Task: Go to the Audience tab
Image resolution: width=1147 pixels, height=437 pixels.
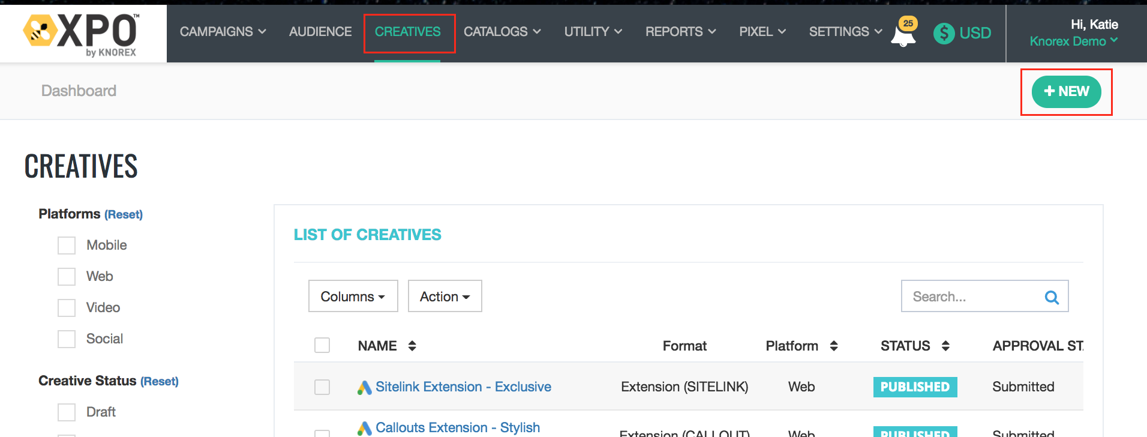Action: click(320, 32)
